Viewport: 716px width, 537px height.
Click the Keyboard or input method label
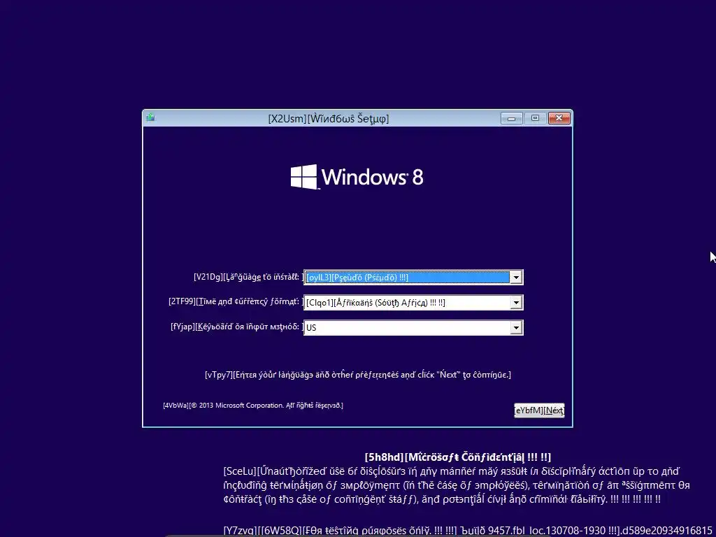[237, 327]
